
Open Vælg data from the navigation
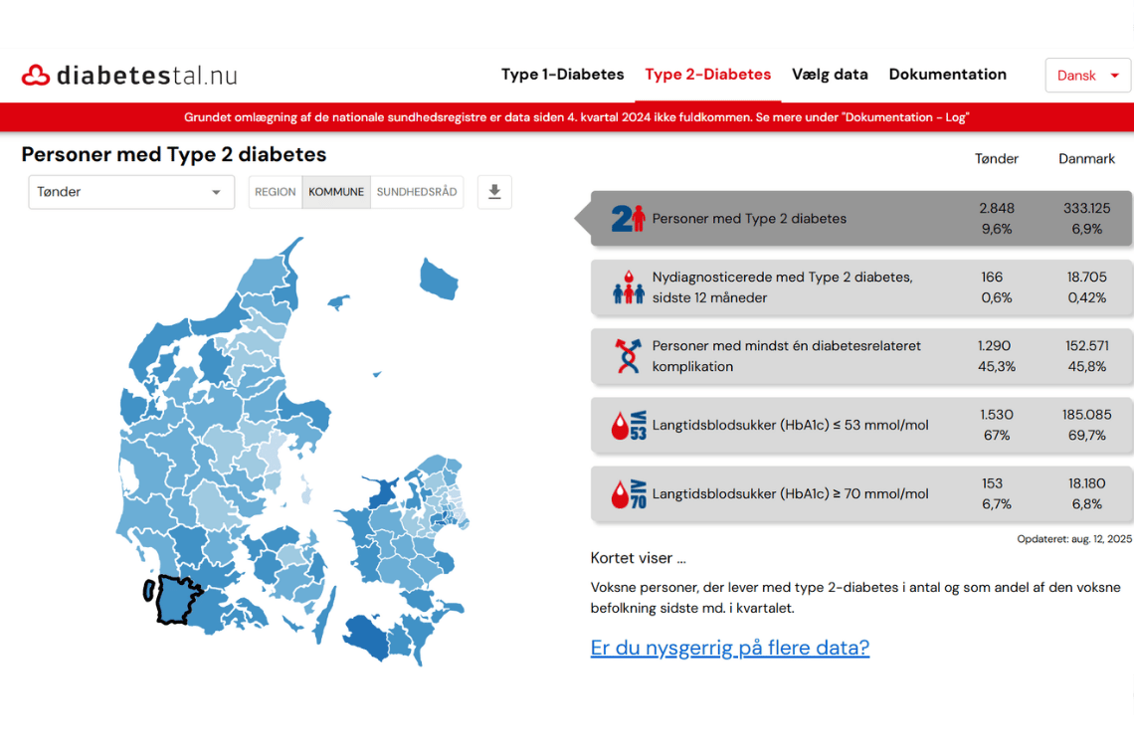click(830, 75)
